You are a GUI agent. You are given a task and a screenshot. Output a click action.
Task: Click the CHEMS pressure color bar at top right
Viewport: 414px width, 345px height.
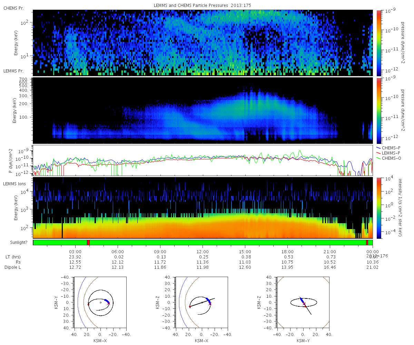[379, 43]
